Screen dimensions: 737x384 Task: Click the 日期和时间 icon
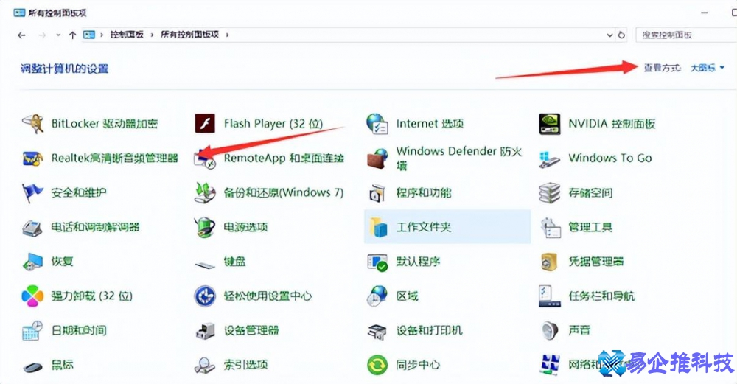33,330
